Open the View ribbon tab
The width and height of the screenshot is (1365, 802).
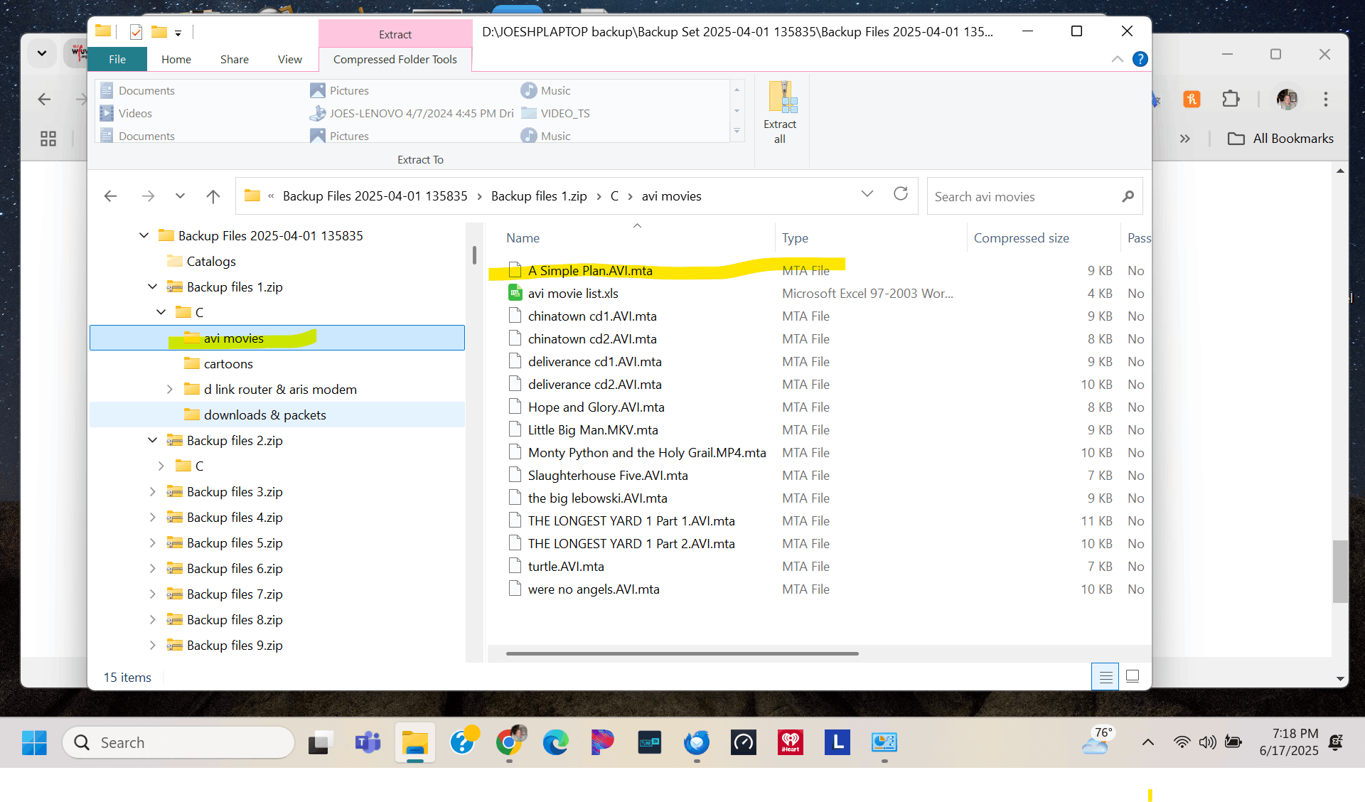(x=289, y=60)
